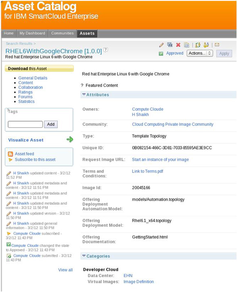Click the question mark icon in Tags box
The image size is (237, 292).
point(8,110)
